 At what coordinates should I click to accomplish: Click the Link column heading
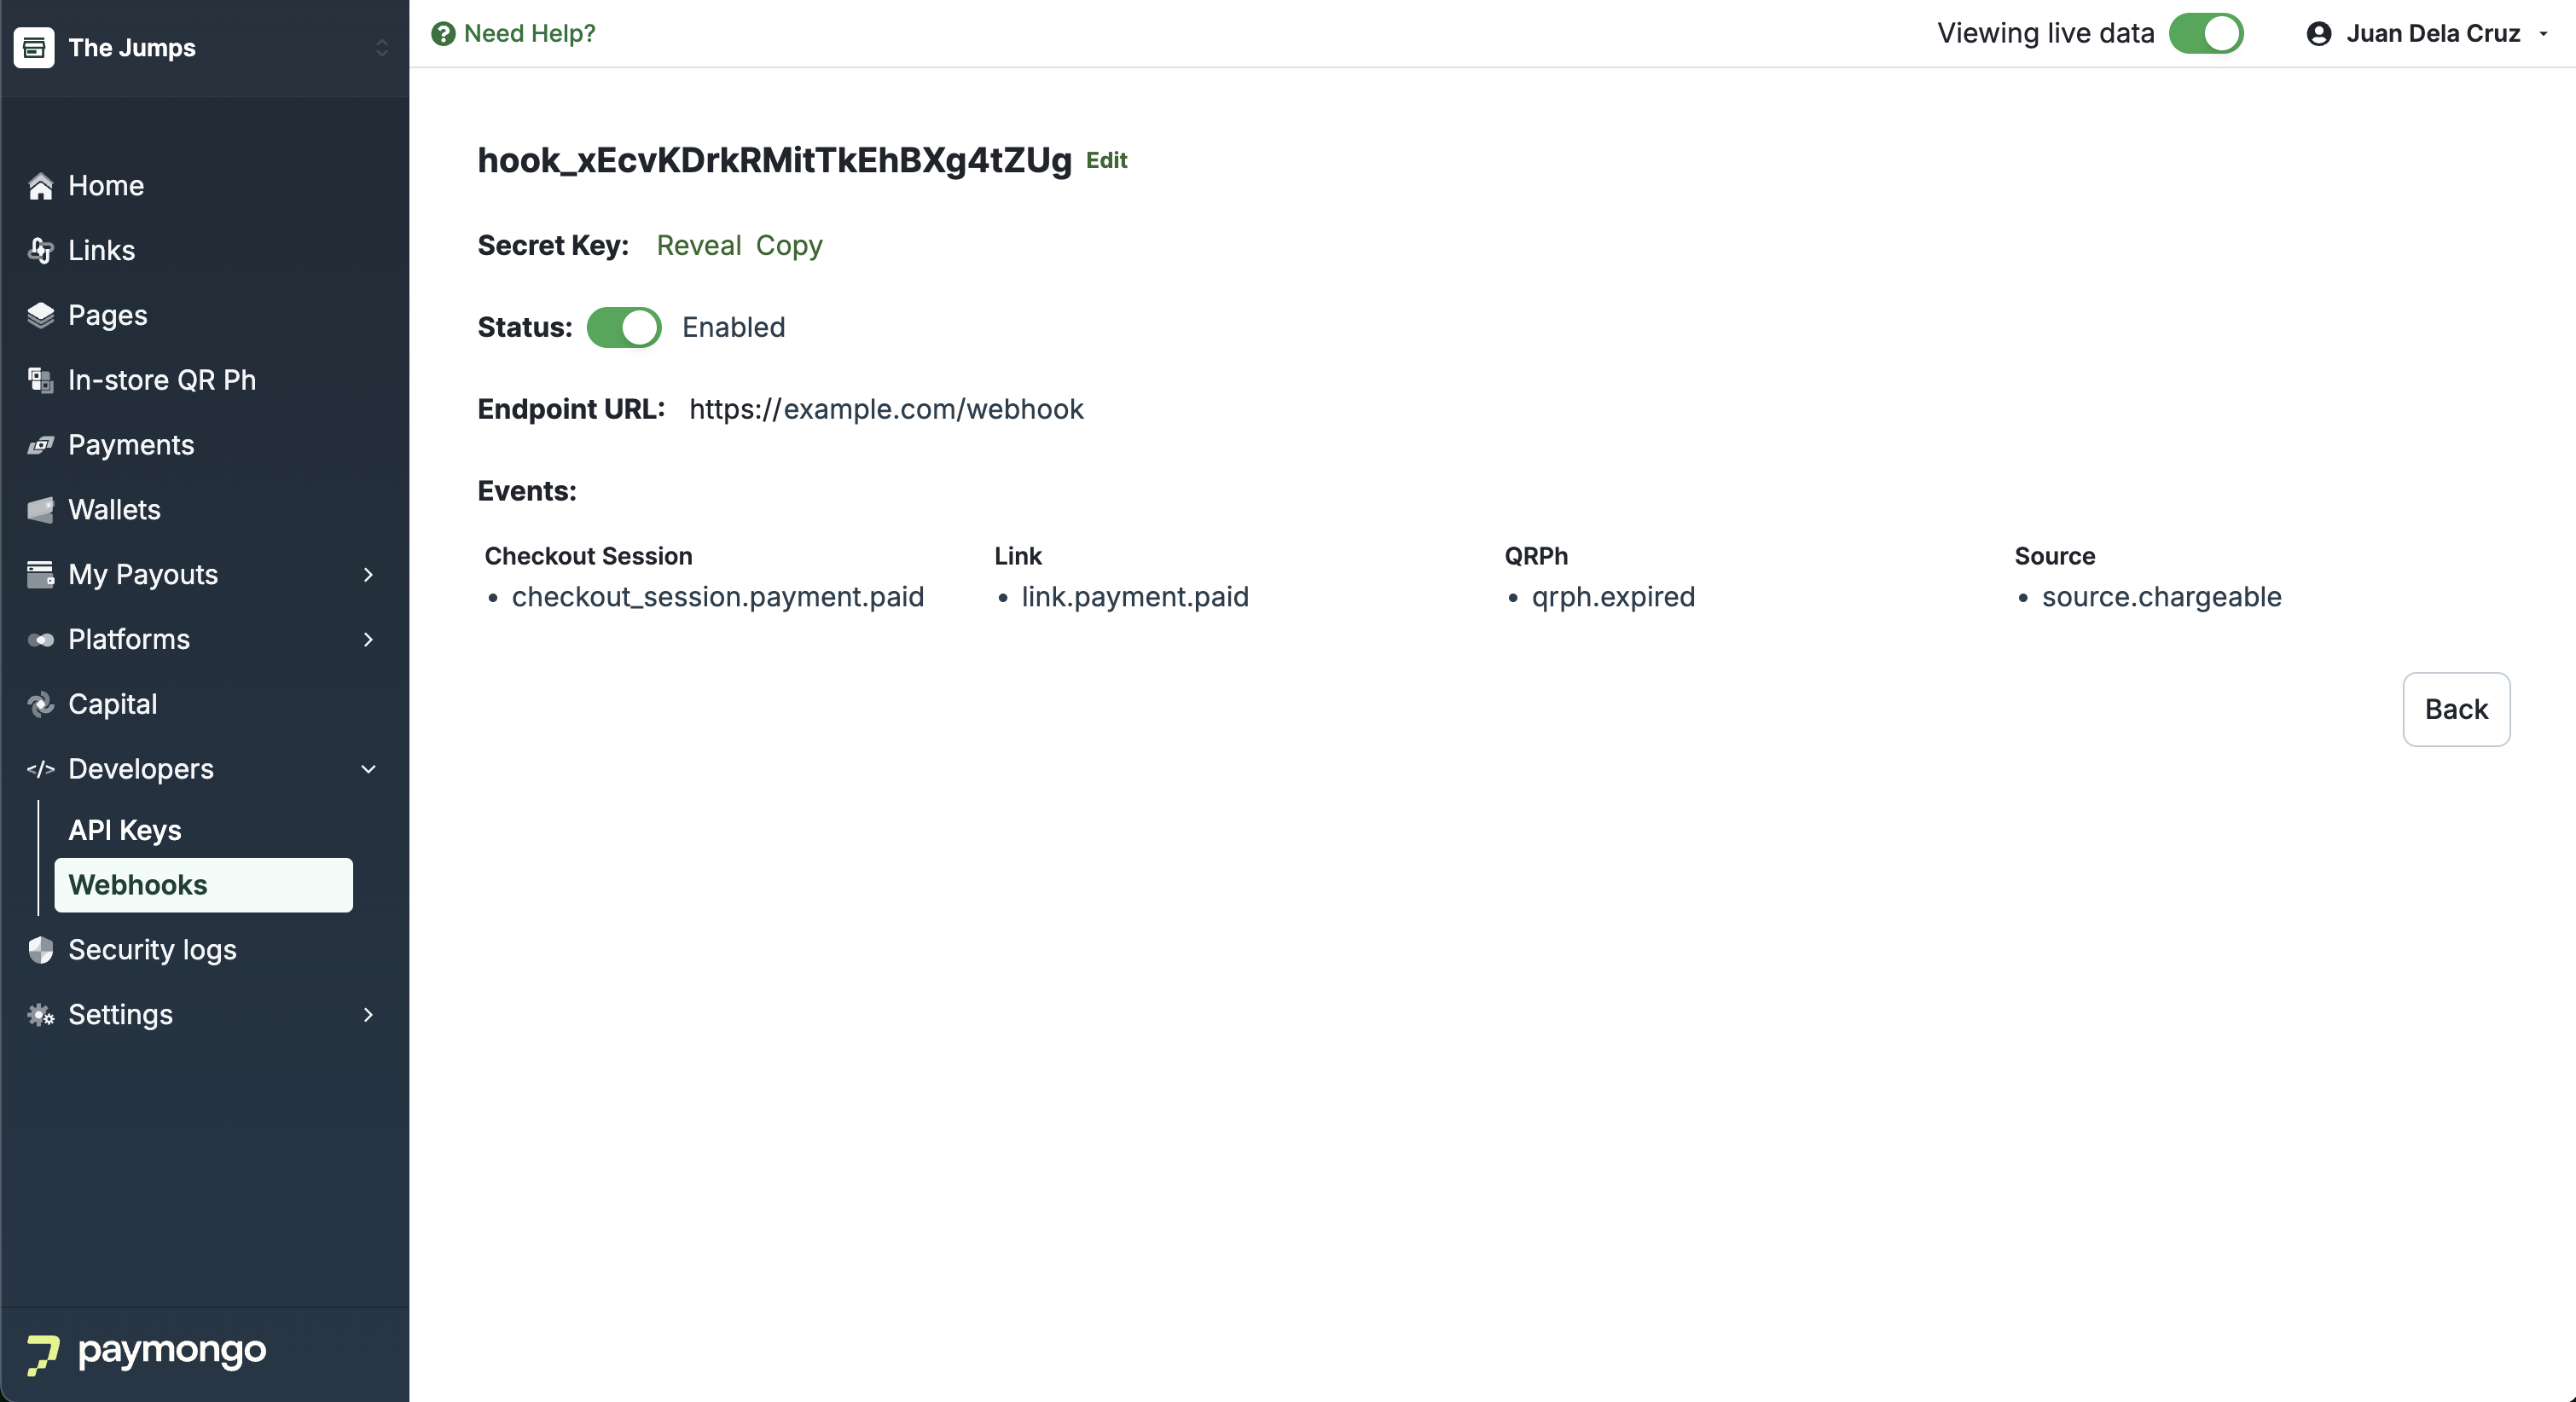click(1018, 556)
